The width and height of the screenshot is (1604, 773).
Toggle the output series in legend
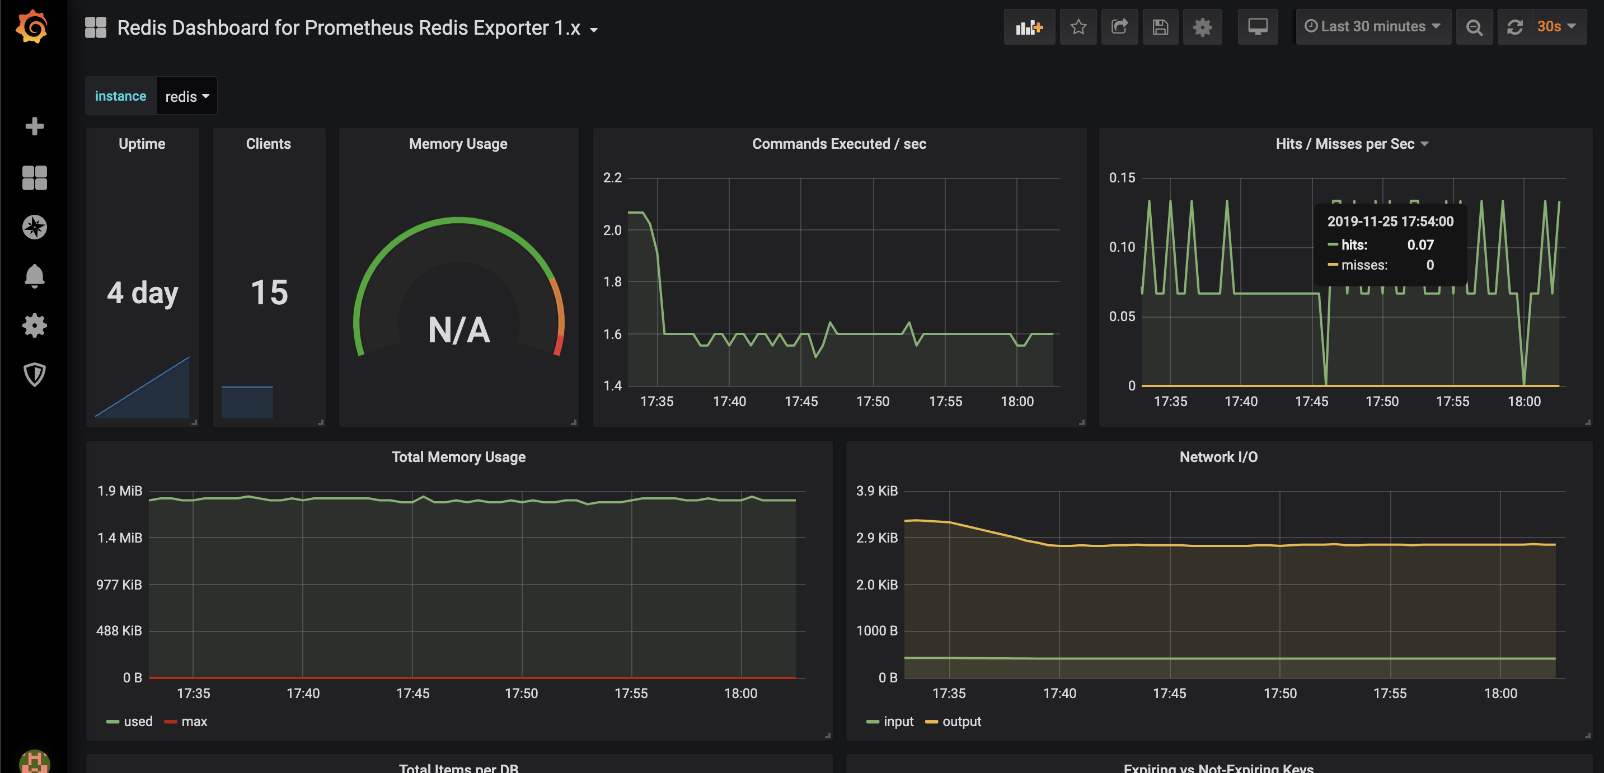click(x=953, y=722)
